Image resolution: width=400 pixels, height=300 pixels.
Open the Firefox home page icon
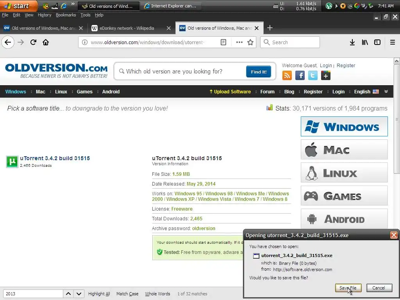click(46, 42)
